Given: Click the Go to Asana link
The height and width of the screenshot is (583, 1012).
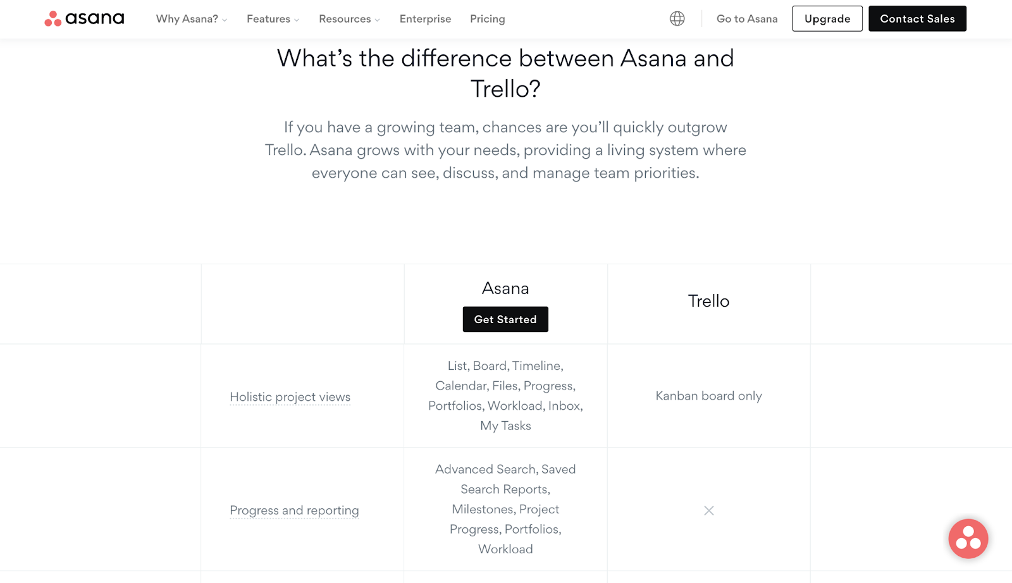Looking at the screenshot, I should [747, 19].
